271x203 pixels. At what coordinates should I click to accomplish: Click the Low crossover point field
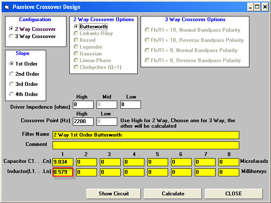coord(107,121)
